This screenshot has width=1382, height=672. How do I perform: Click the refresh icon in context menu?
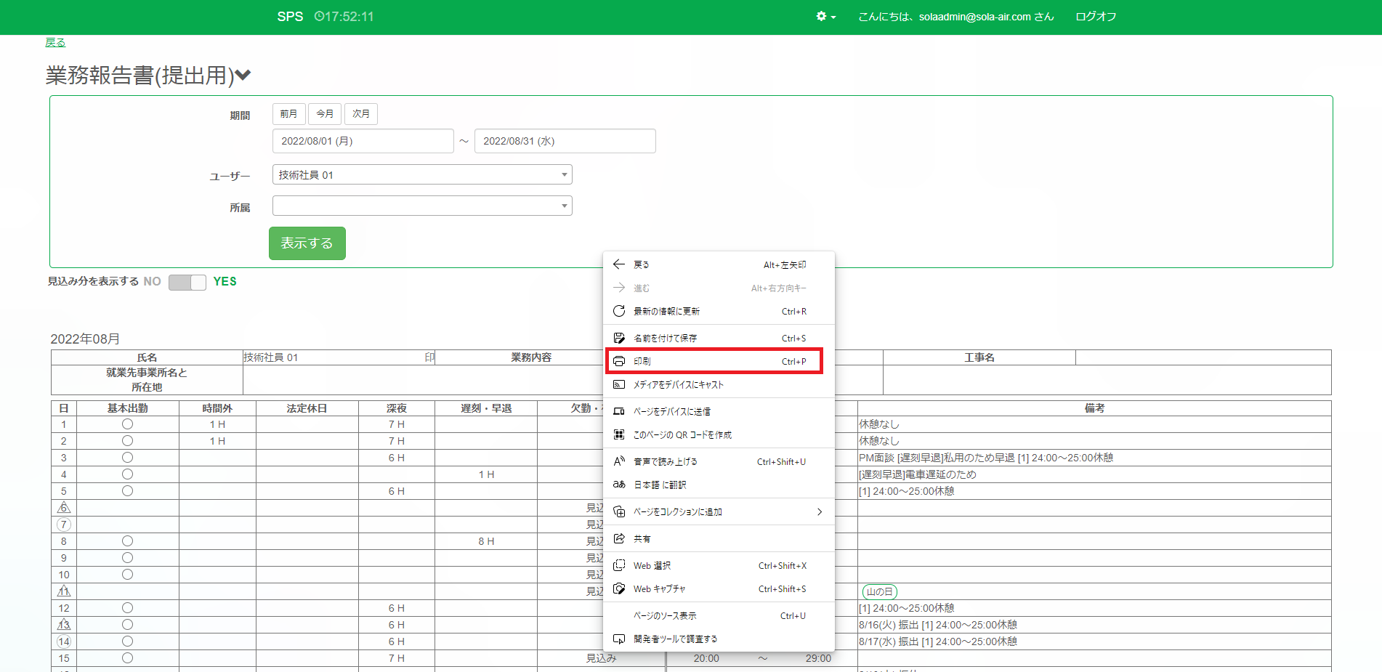click(619, 311)
